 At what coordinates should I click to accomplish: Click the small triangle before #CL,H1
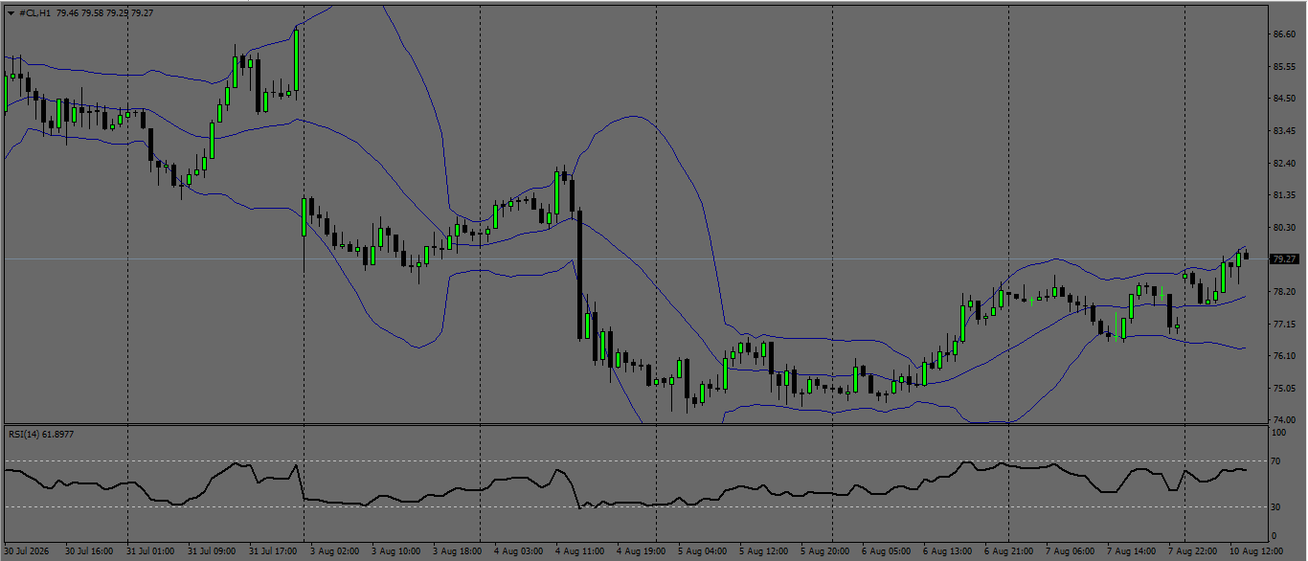pos(10,13)
